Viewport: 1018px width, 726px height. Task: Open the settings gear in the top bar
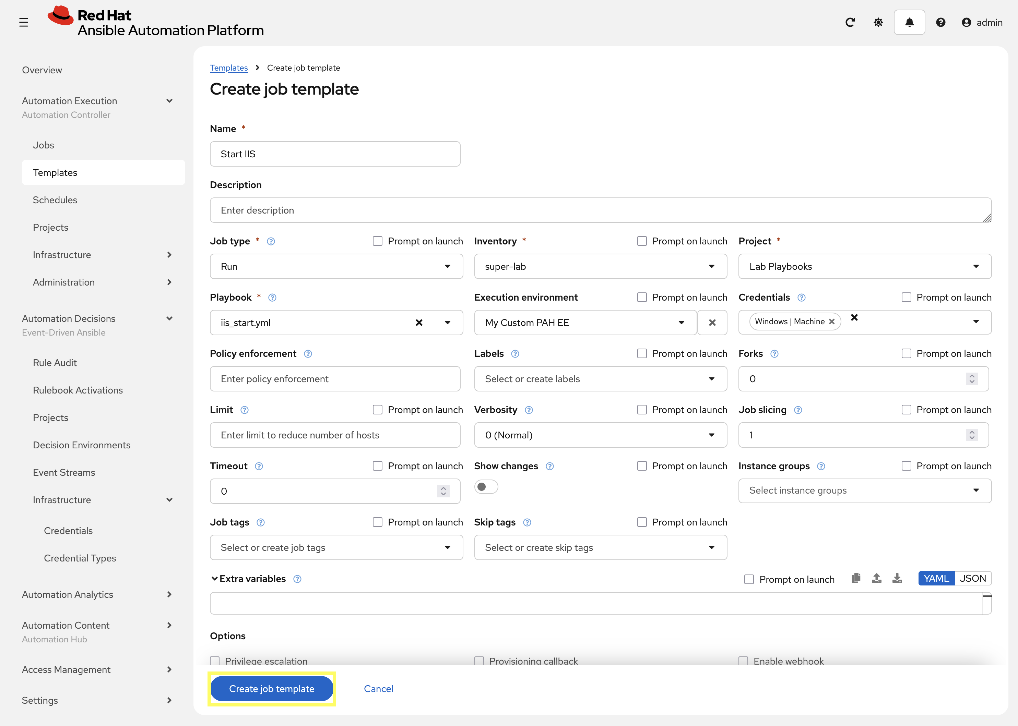[878, 22]
